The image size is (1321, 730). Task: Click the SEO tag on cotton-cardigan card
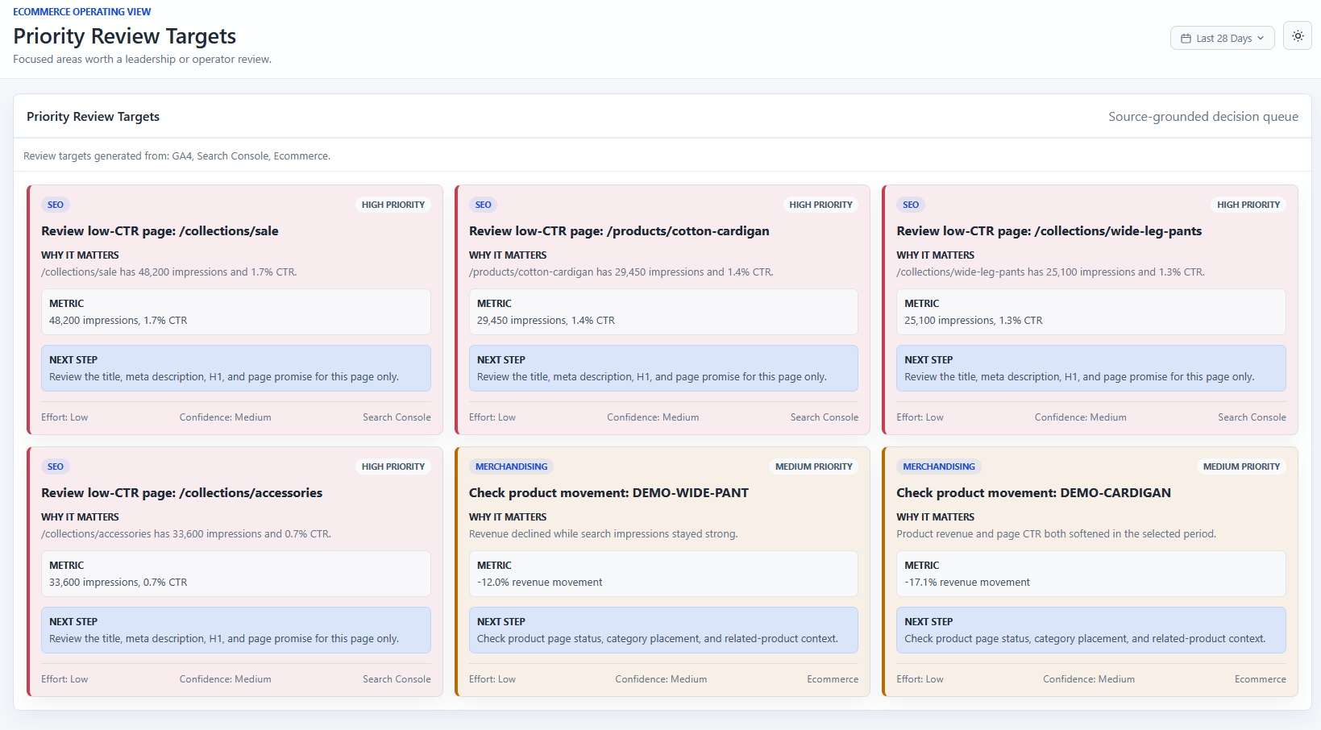tap(484, 205)
